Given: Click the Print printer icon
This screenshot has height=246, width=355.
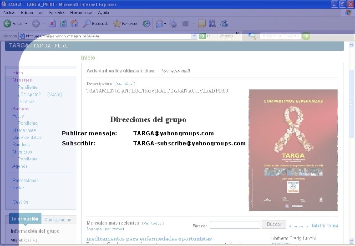Looking at the screenshot, I should tap(173, 23).
